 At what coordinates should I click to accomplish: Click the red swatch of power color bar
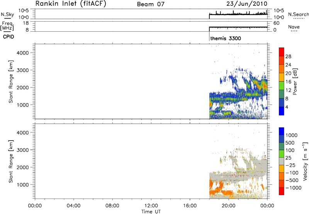pos(282,52)
